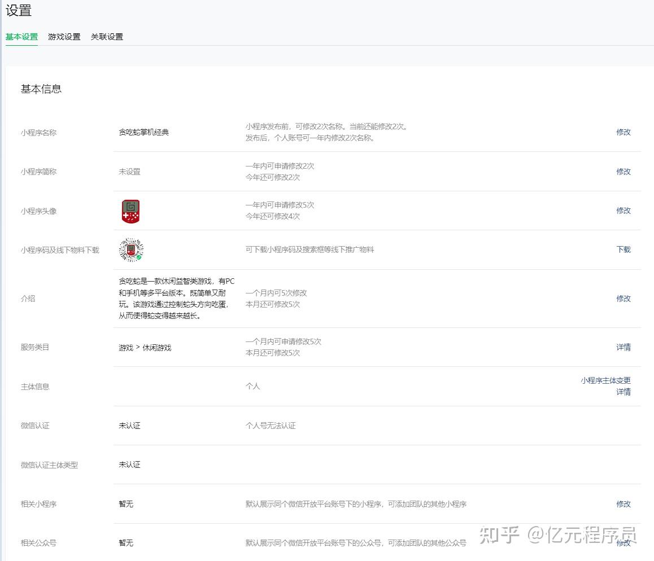Open 修改 for the 小程序简称 field
Viewport: 654px width, 561px height.
tap(623, 172)
